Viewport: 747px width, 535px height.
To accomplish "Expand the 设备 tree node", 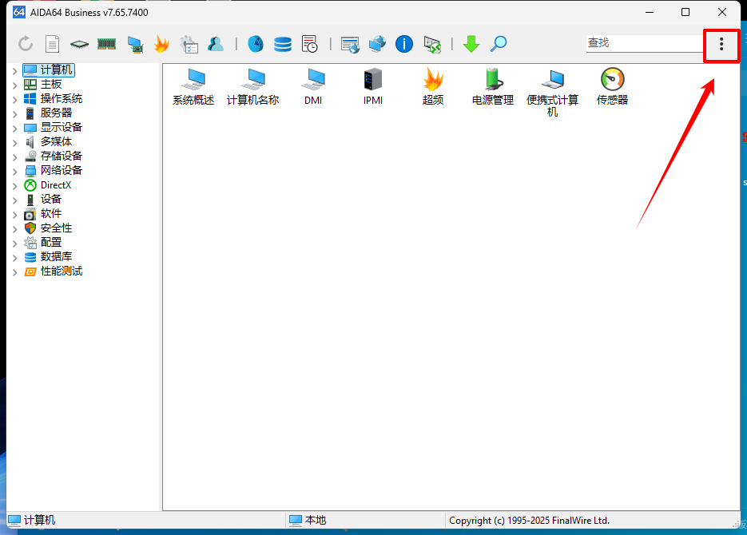I will 14,200.
